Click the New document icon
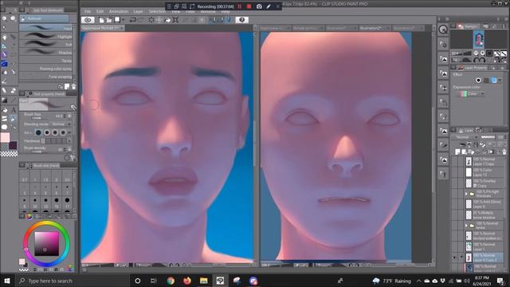 (101, 20)
